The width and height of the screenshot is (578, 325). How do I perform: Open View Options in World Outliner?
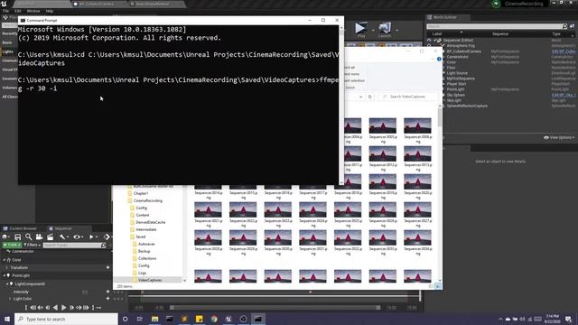[x=559, y=137]
